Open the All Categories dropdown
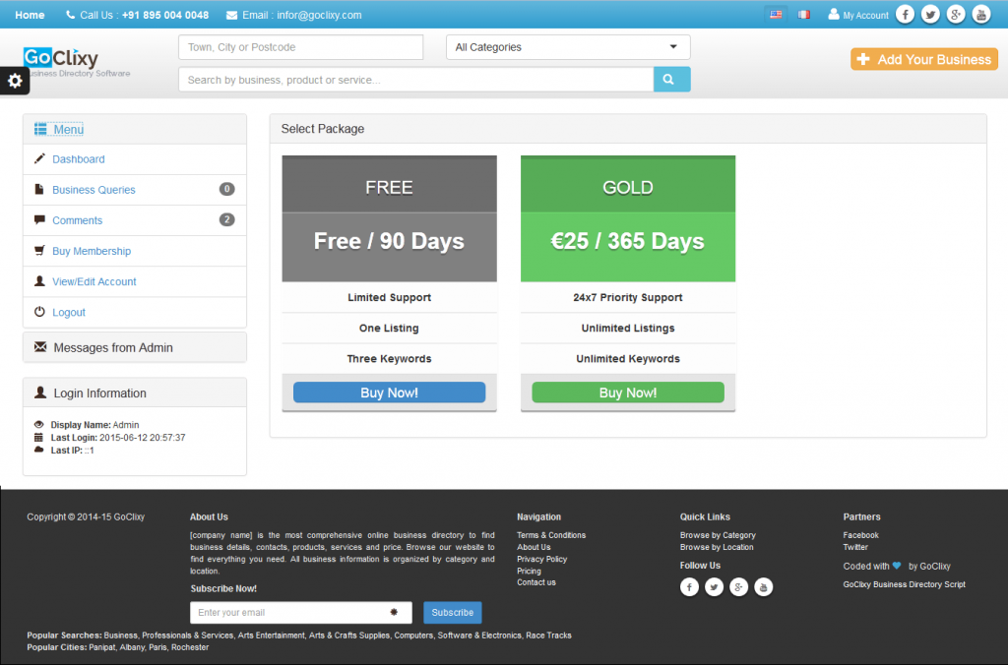 tap(568, 47)
